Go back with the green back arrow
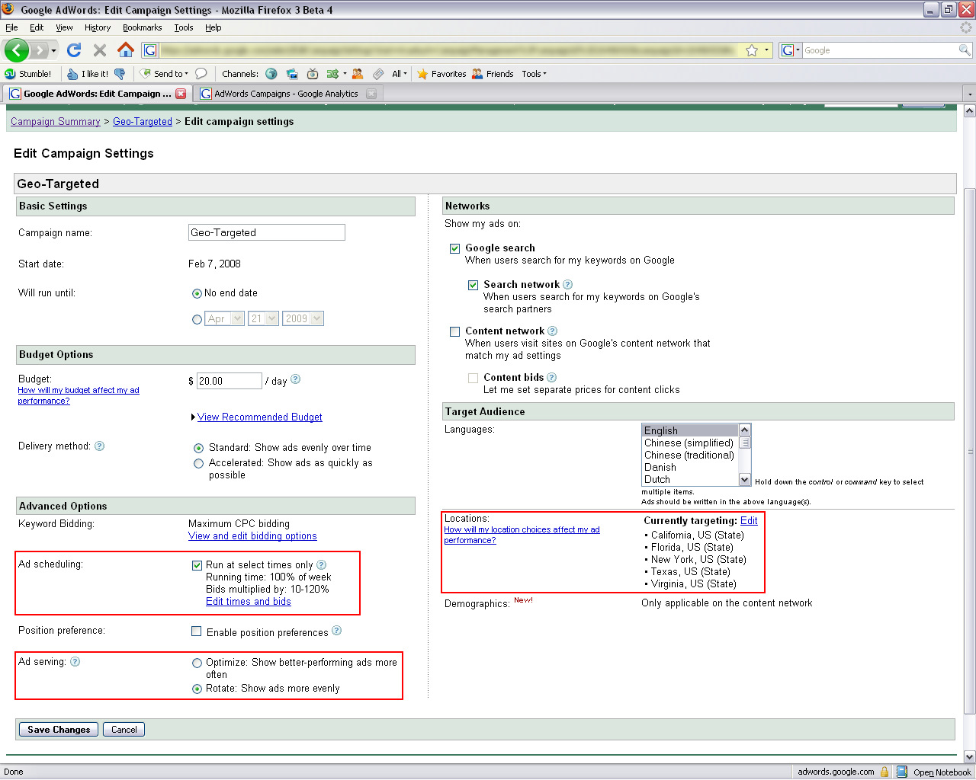Viewport: 976px width, 780px height. coord(17,50)
